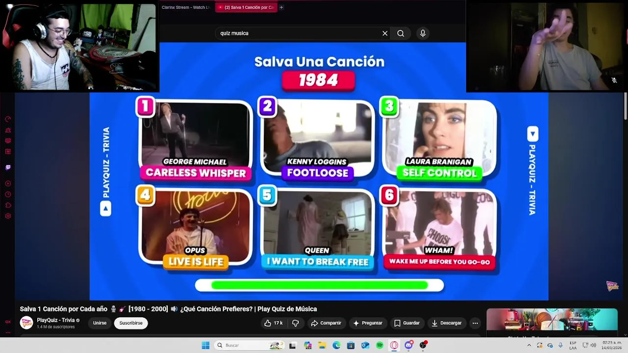Viewport: 628px width, 353px height.
Task: Click the tray microphone icon
Action: point(561,345)
